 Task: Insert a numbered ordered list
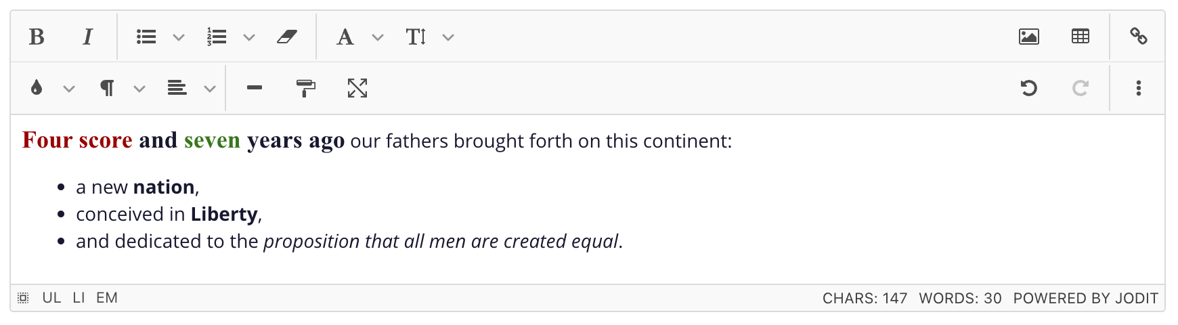(217, 37)
